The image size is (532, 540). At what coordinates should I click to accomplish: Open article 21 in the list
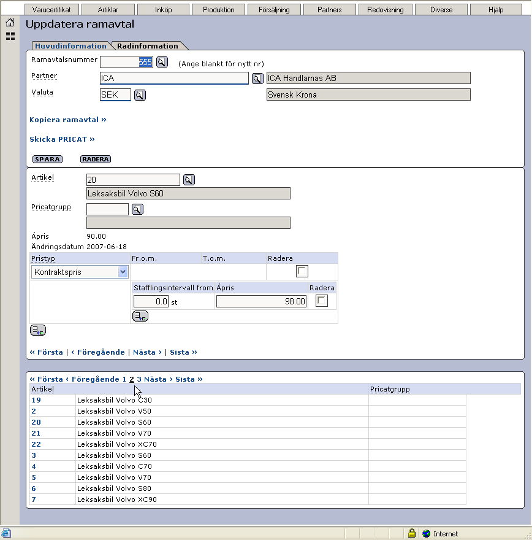[36, 433]
